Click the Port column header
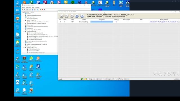 point(65,20)
